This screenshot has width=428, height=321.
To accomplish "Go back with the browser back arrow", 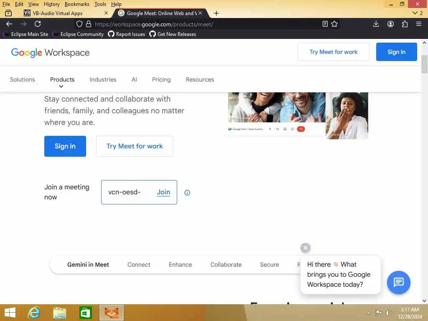I will 9,24.
